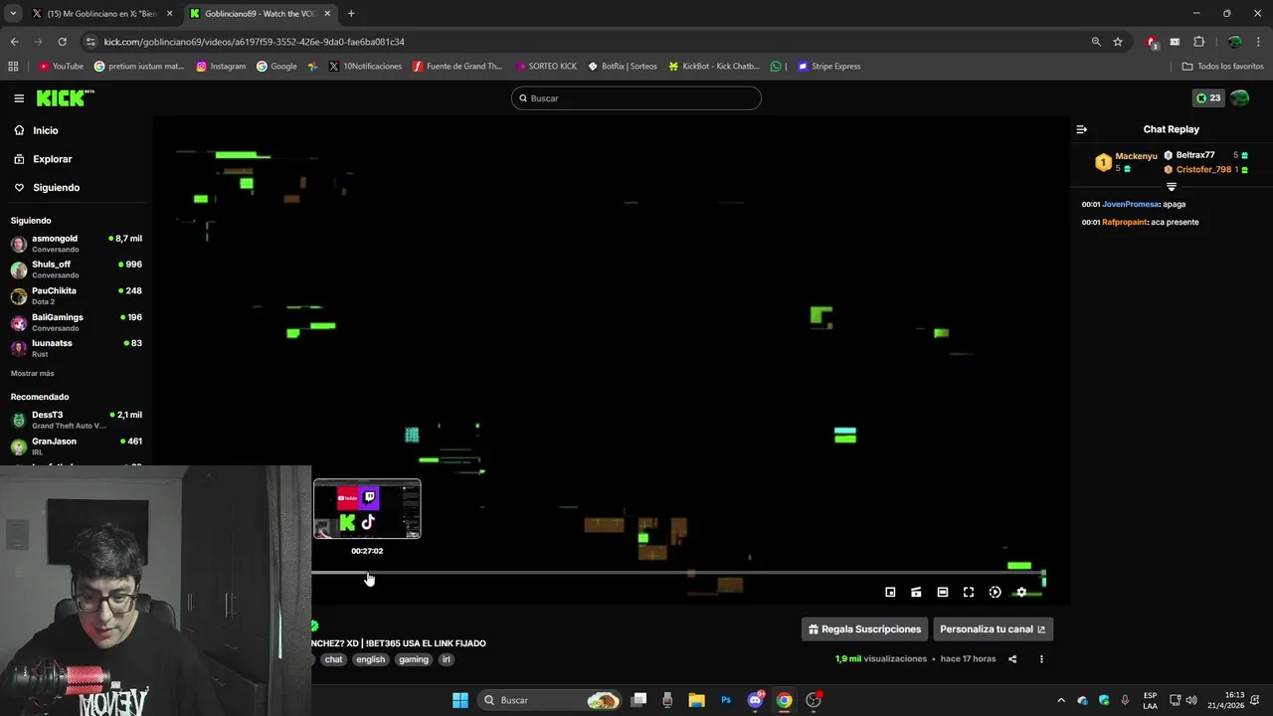
Task: Open Photoshop from taskbar
Action: pos(726,700)
